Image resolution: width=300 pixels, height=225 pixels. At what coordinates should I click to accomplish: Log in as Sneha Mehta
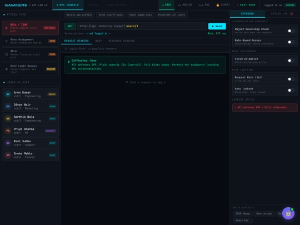(x=31, y=155)
